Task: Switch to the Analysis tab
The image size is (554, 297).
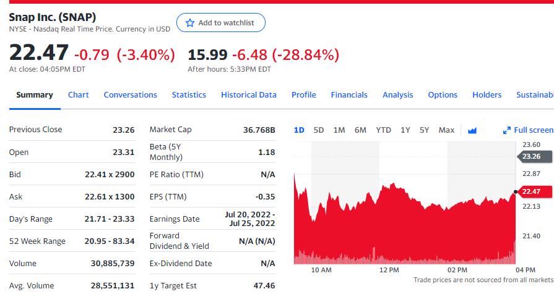Action: point(398,94)
